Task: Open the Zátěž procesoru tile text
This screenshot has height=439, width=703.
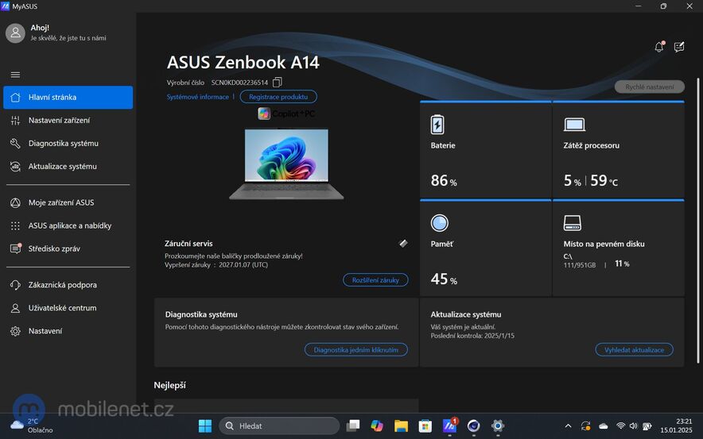Action: coord(592,145)
